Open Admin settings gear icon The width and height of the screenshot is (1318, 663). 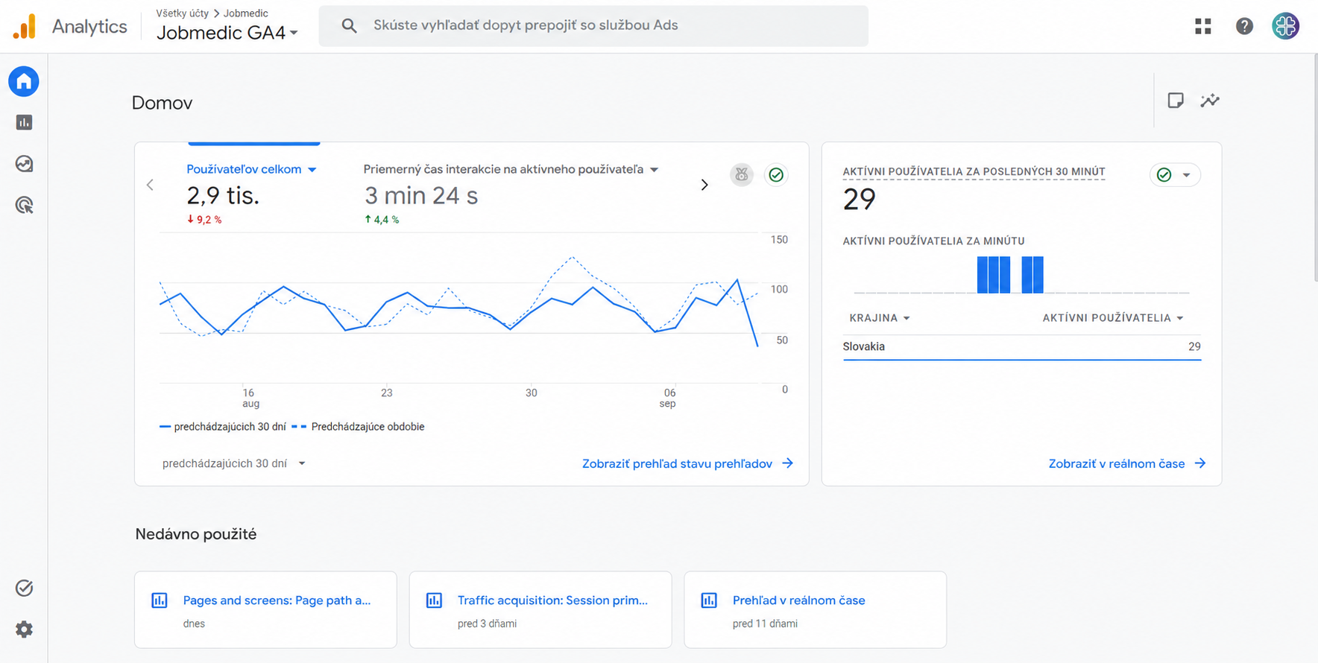pos(24,629)
